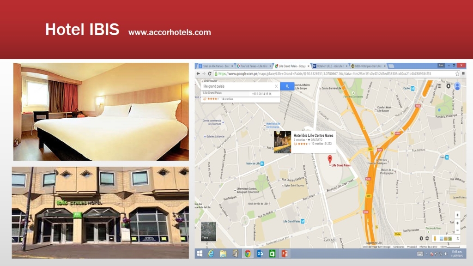
Task: Click the '14 reseñas' reviews link
Action: pyautogui.click(x=227, y=99)
